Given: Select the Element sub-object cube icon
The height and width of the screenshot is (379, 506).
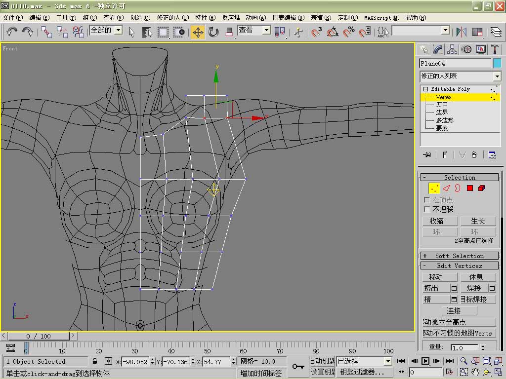Looking at the screenshot, I should click(x=481, y=188).
